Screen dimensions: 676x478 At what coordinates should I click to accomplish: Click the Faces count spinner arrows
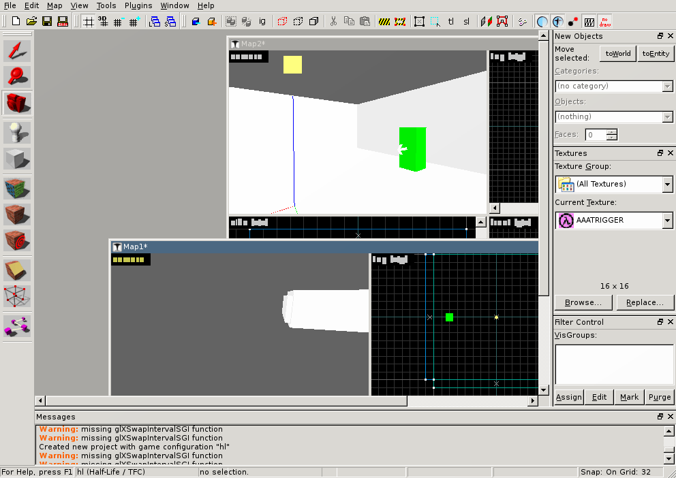coord(611,135)
